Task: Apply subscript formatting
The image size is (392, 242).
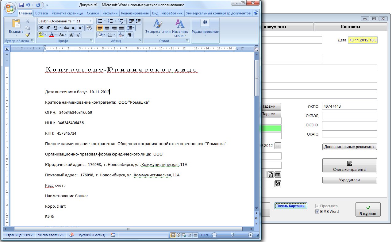Action: tap(73, 28)
